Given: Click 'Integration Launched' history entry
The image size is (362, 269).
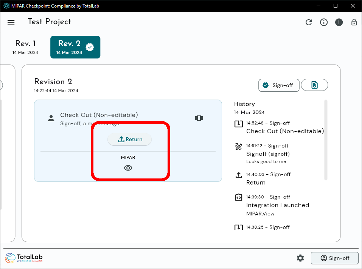Looking at the screenshot, I should click(278, 205).
